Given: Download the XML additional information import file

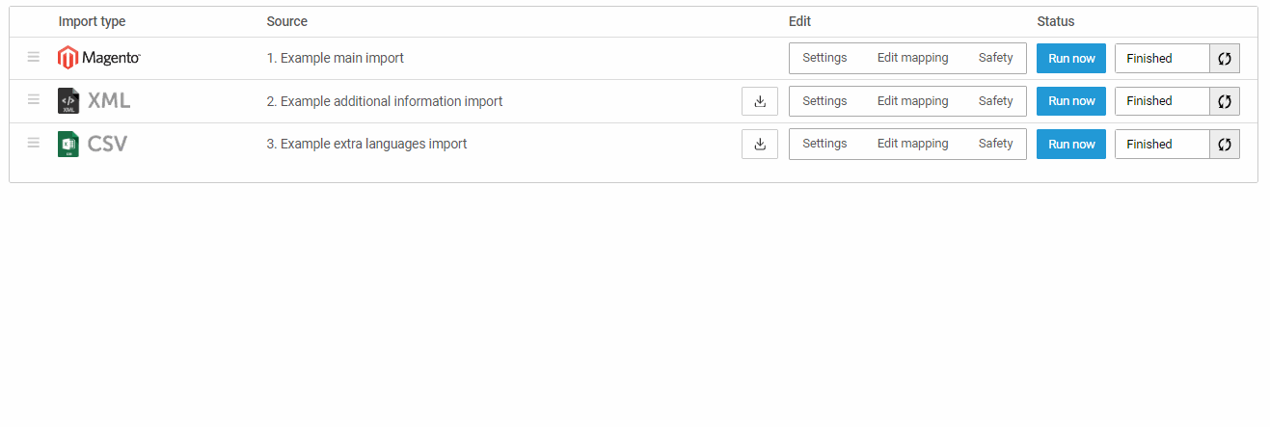Looking at the screenshot, I should [760, 101].
